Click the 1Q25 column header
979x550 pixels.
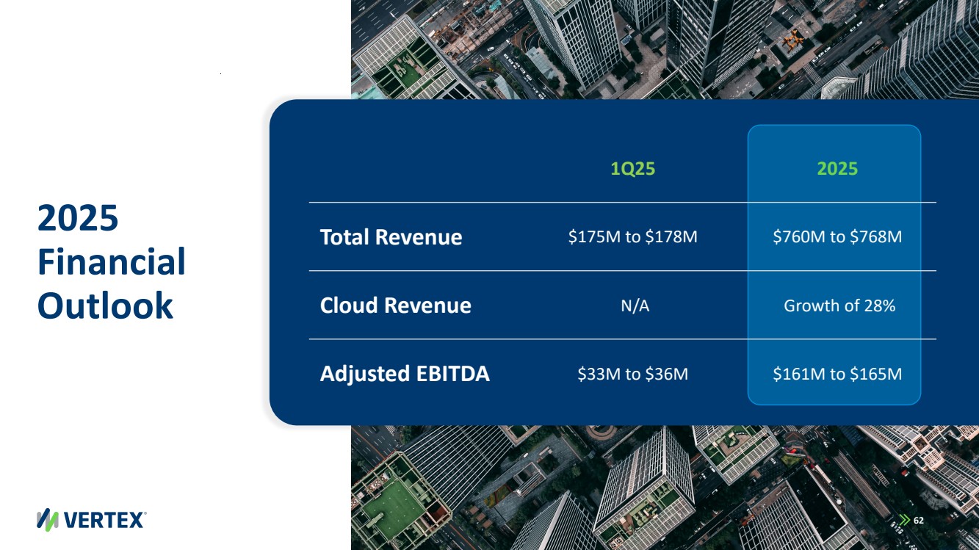point(632,169)
